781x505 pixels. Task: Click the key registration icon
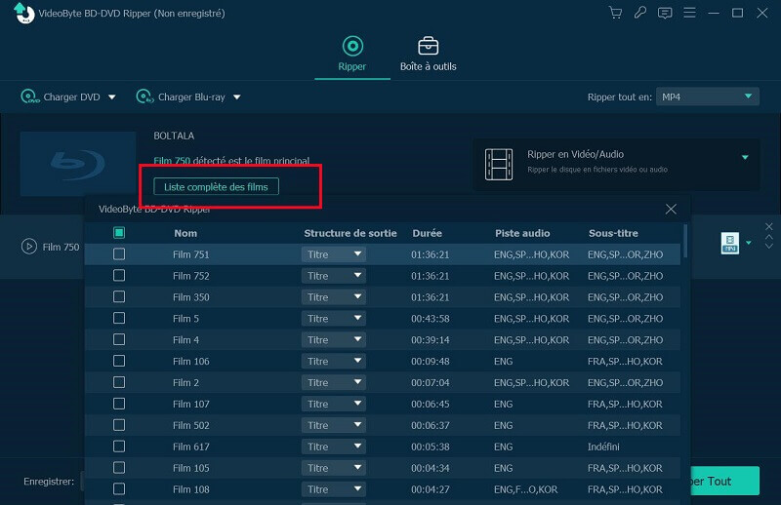(x=640, y=13)
